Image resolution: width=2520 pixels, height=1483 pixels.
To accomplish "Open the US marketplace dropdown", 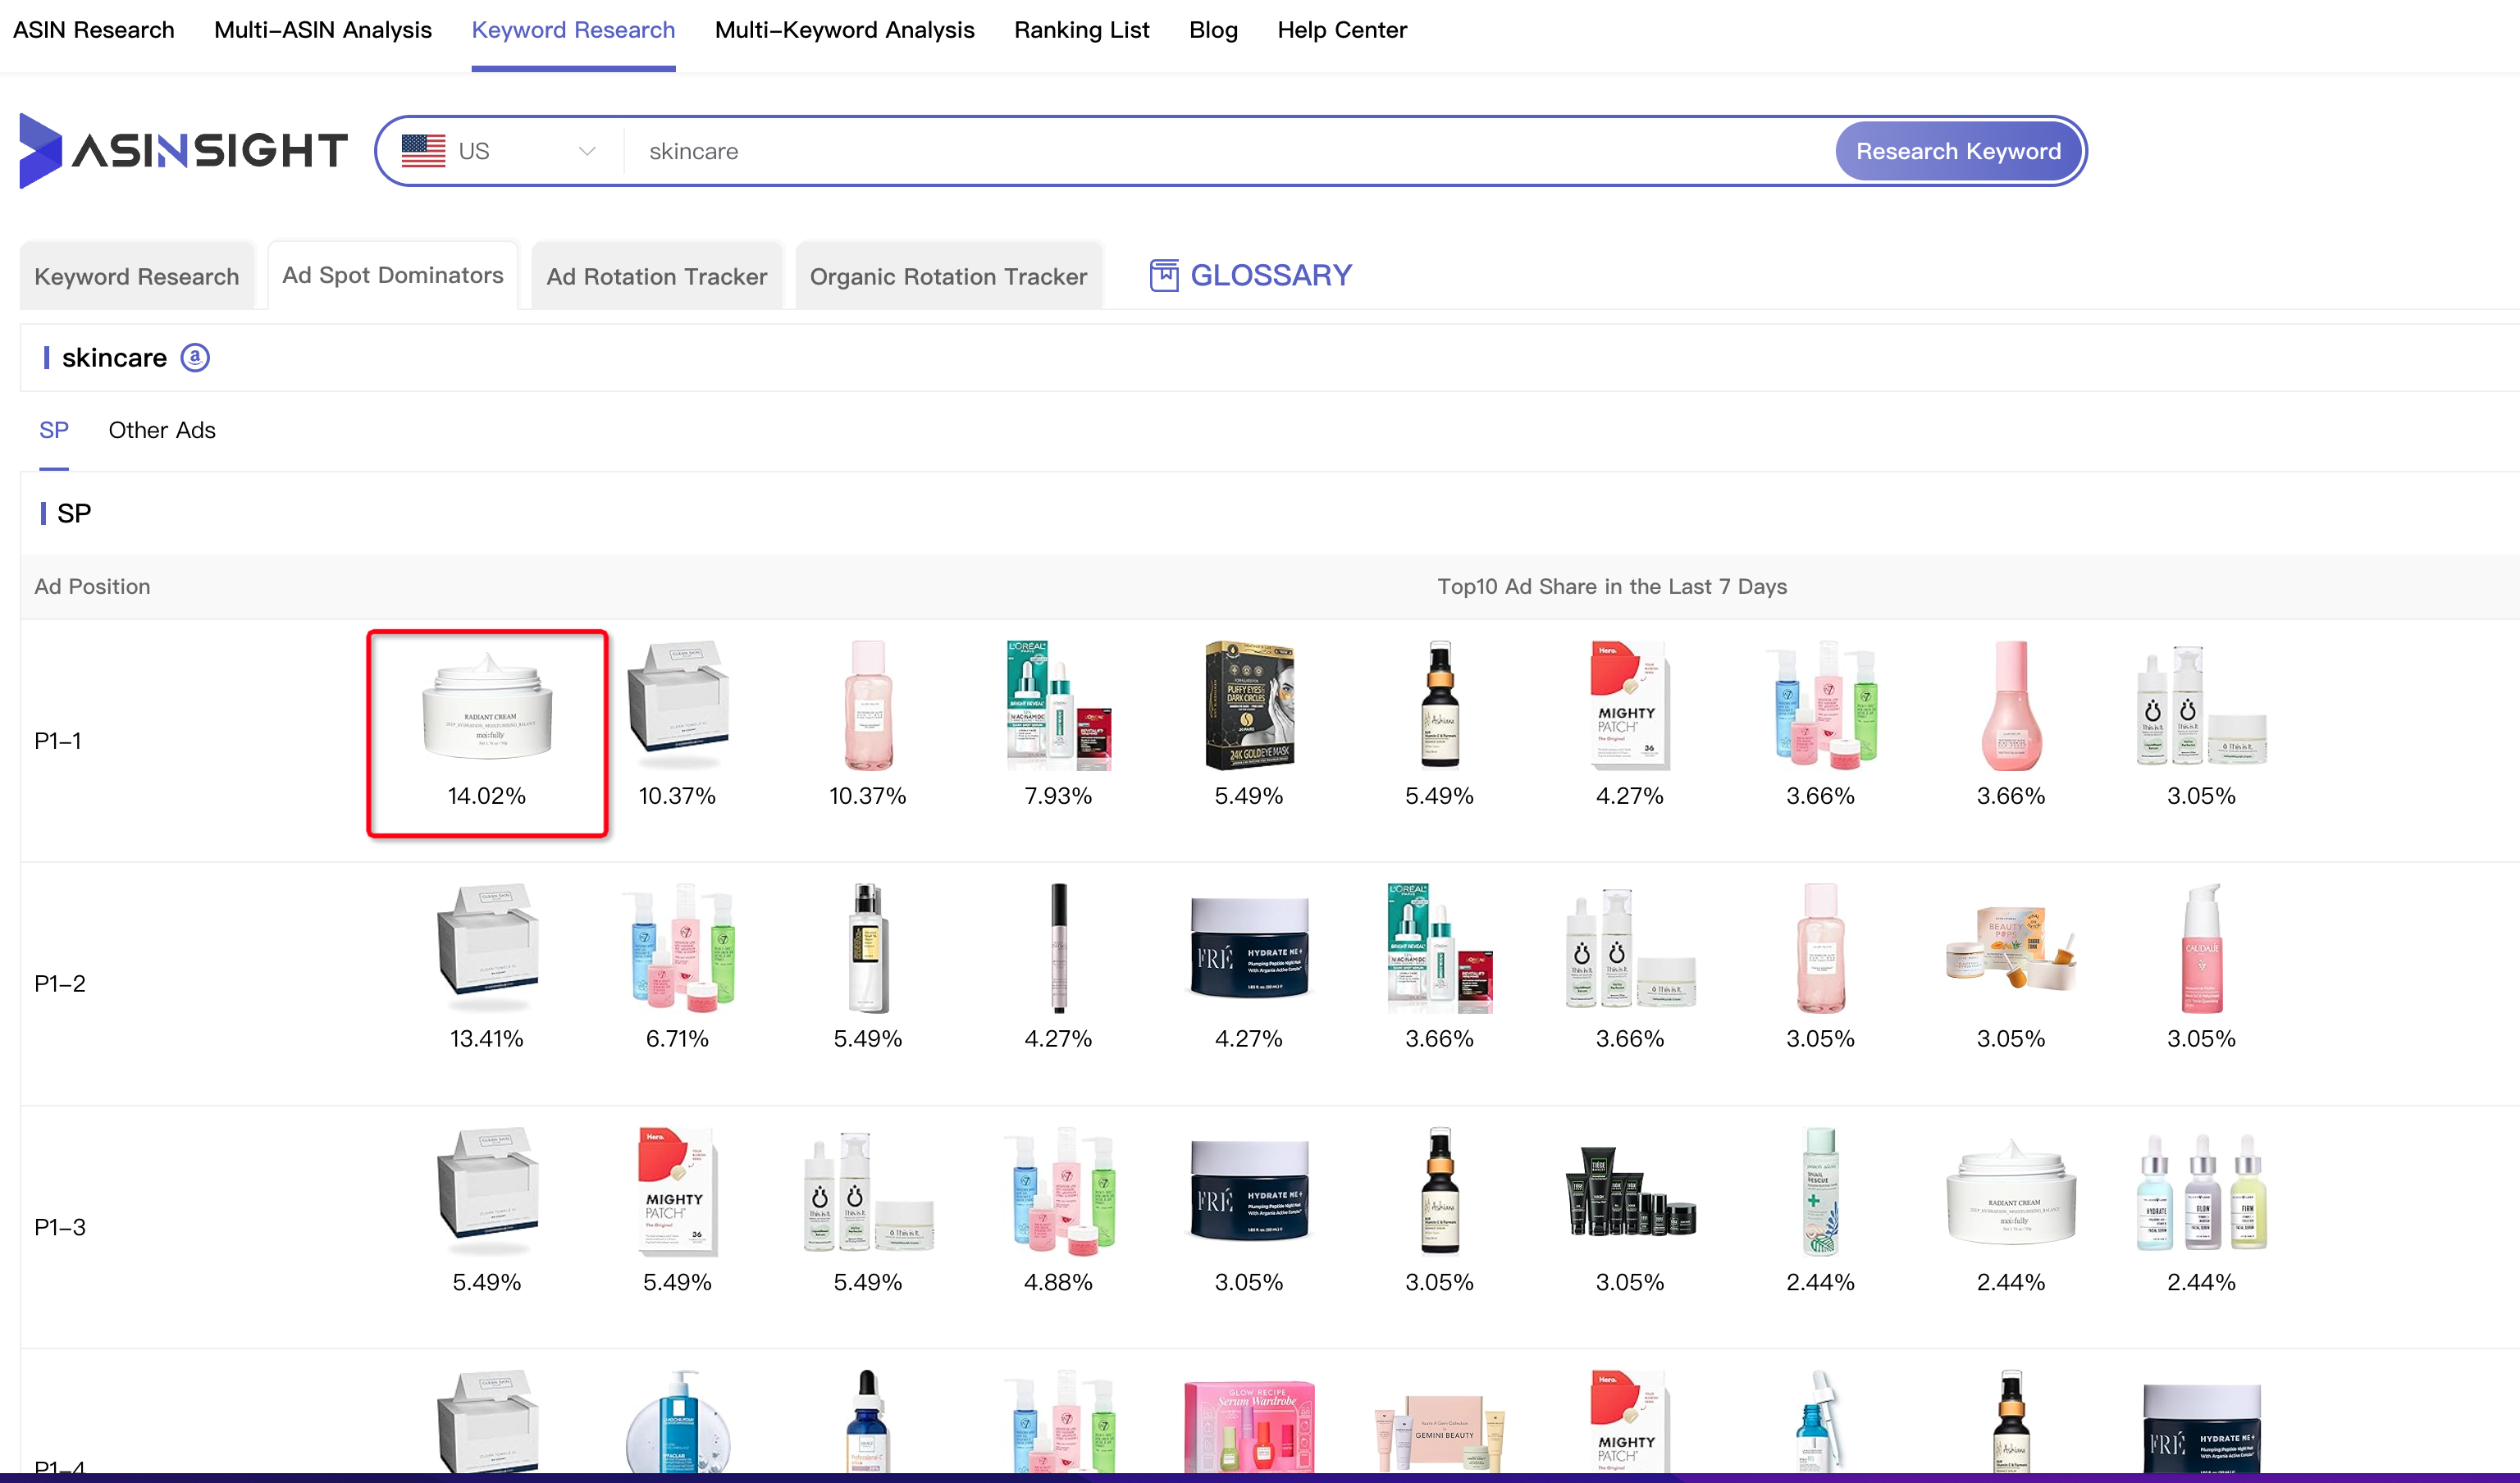I will [x=498, y=151].
